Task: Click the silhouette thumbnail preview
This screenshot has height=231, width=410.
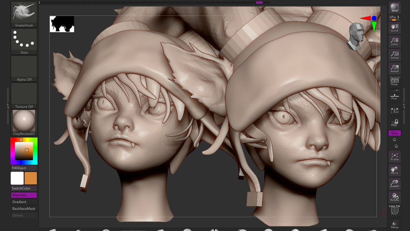Action: (62, 24)
